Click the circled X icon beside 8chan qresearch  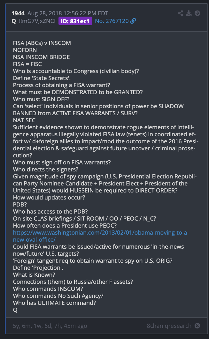pos(197,326)
